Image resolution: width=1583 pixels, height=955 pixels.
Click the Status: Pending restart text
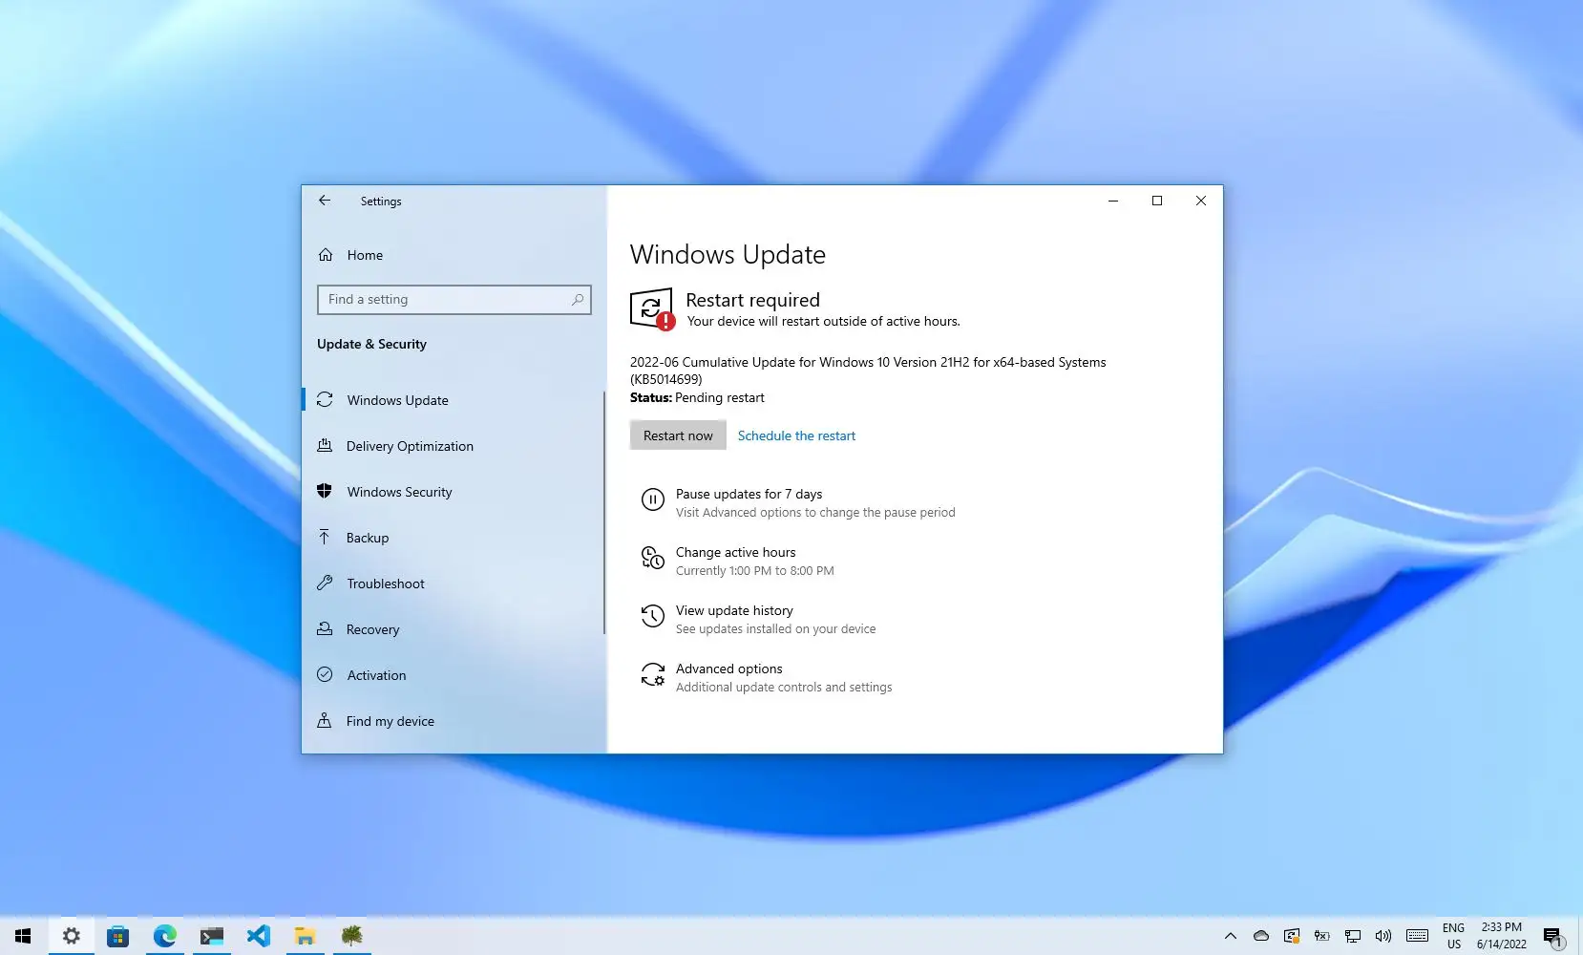tap(697, 397)
